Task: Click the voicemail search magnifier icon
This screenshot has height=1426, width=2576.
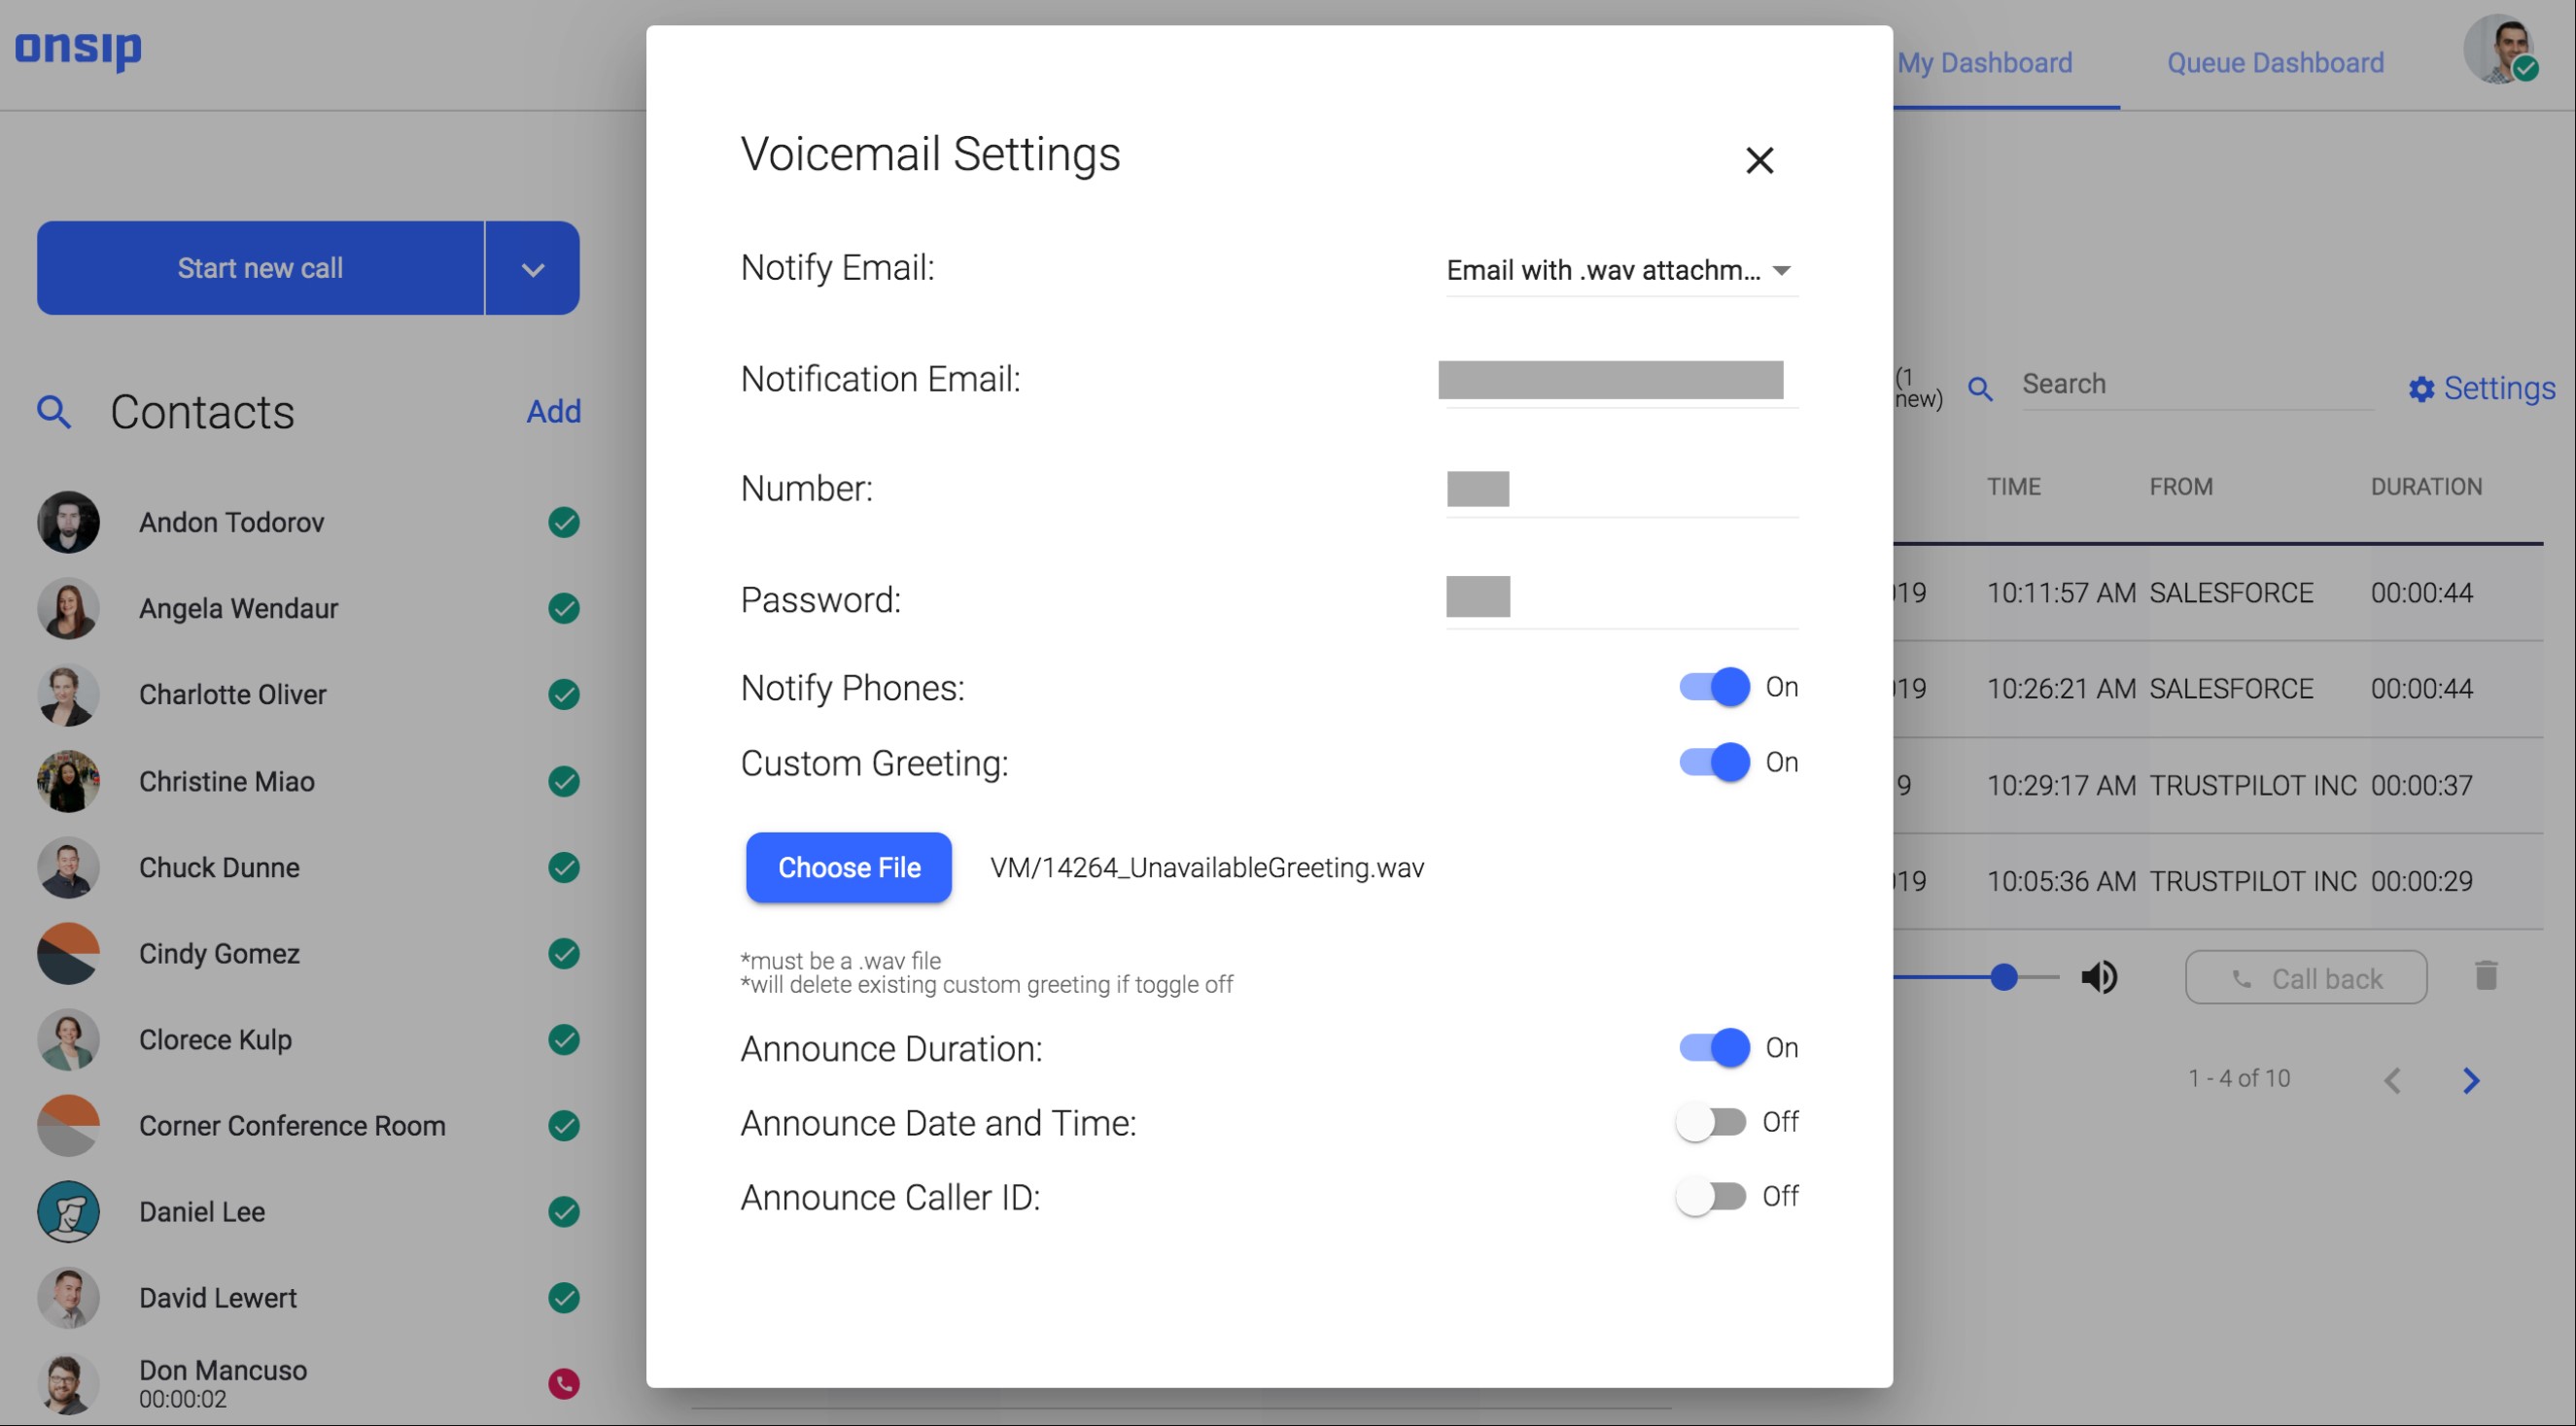Action: click(x=1980, y=389)
